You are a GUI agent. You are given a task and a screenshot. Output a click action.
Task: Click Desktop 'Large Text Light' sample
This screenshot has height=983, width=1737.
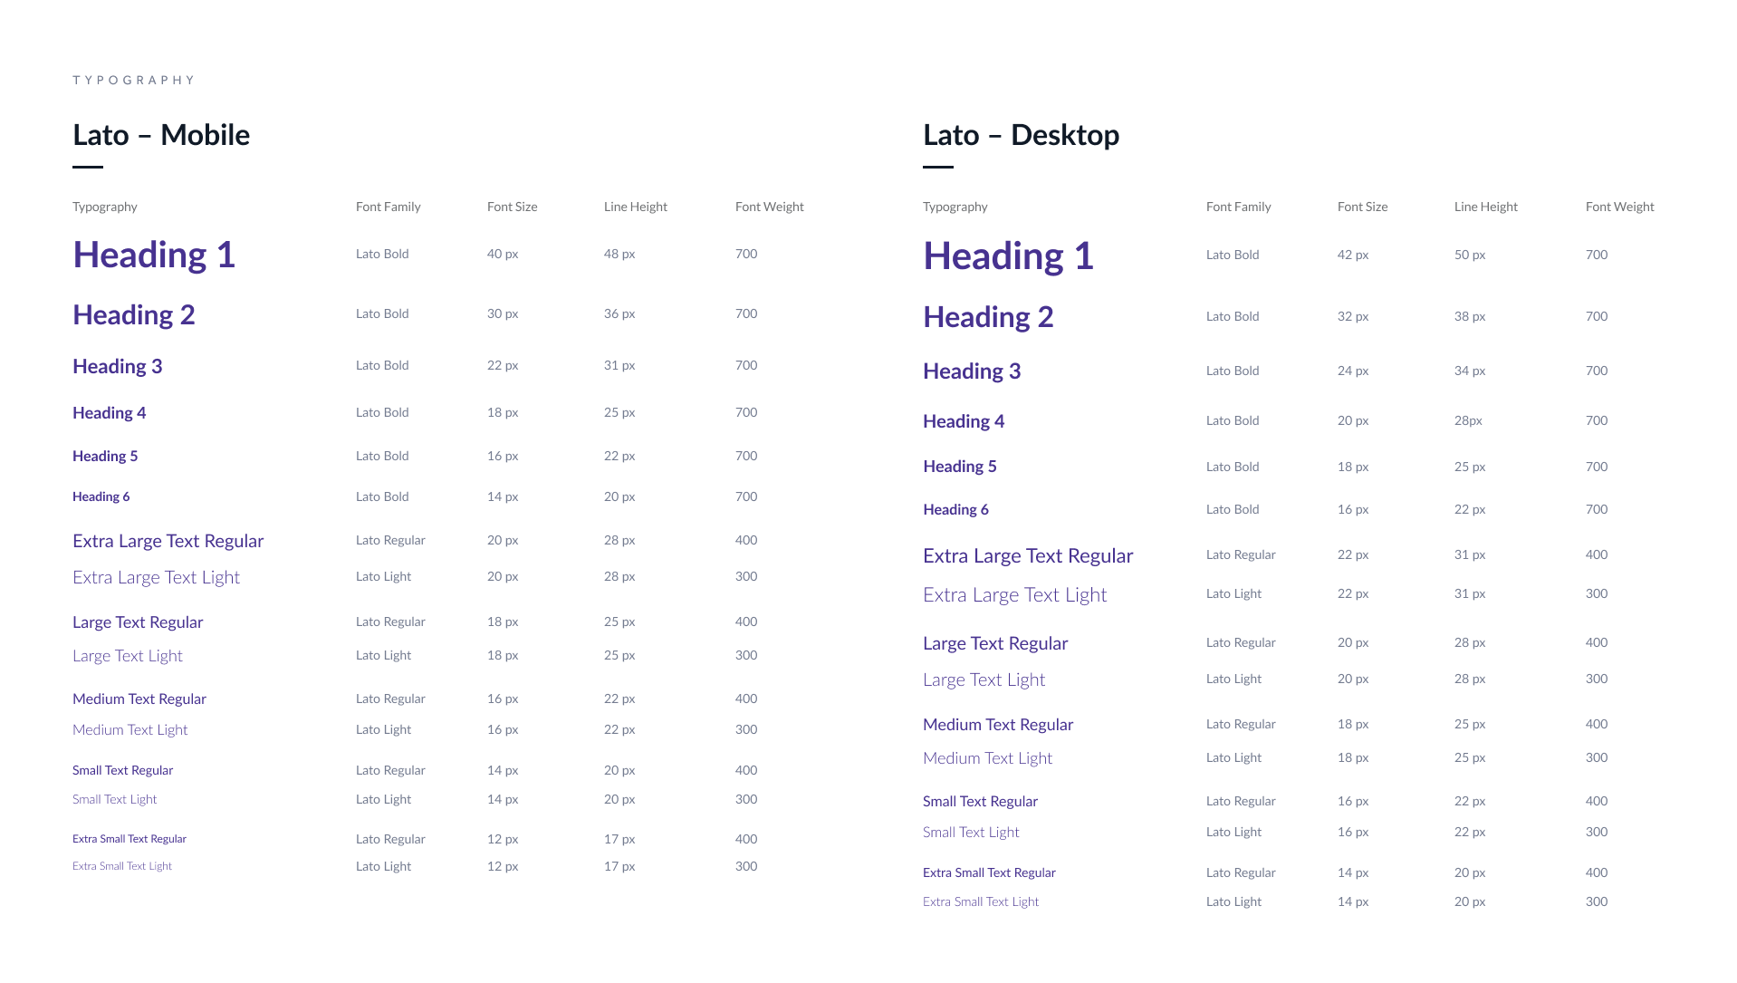point(984,680)
